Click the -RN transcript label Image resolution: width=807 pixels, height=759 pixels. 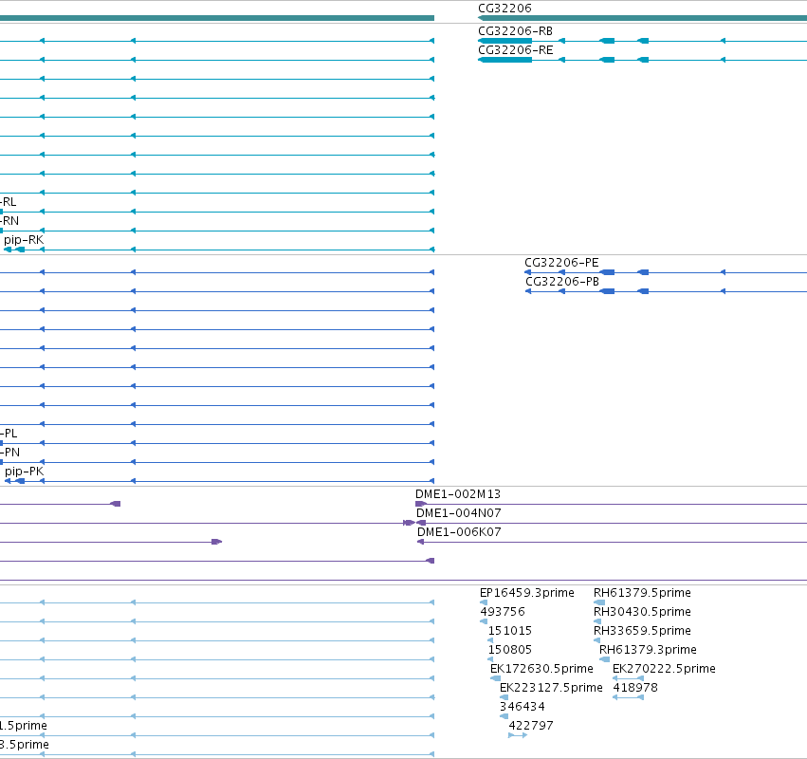[9, 221]
